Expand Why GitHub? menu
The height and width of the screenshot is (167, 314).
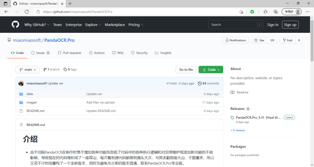click(x=37, y=25)
